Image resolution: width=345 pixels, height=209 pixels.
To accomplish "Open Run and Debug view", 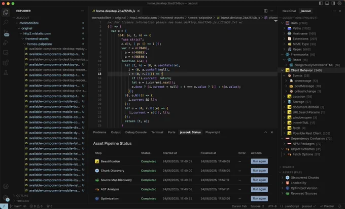I will [6, 43].
